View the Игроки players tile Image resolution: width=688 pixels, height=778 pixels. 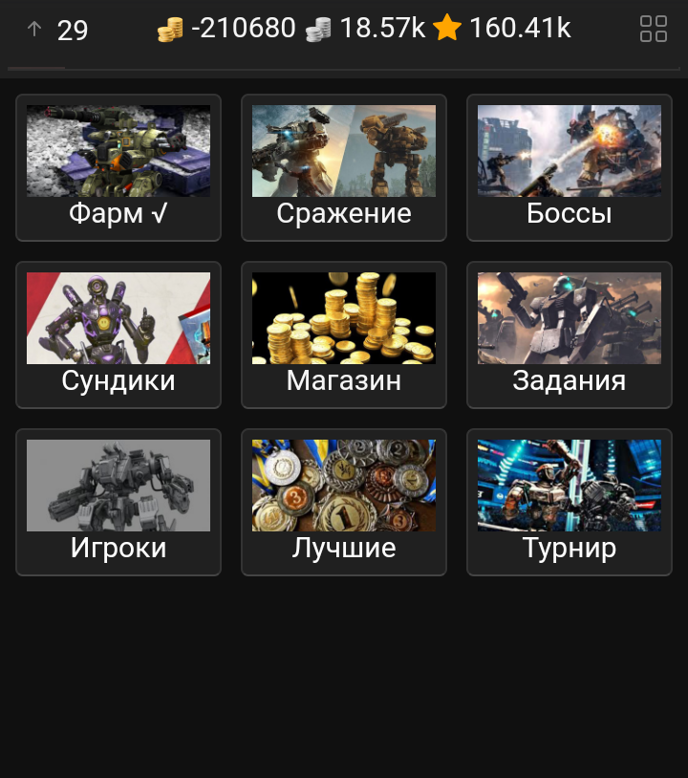(x=118, y=502)
